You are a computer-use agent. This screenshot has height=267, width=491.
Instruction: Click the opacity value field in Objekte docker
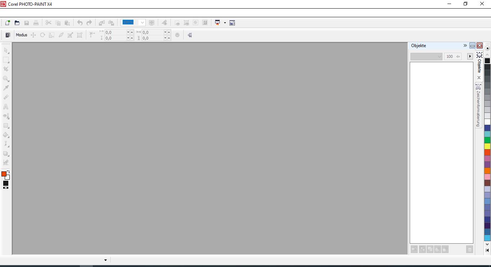click(450, 56)
